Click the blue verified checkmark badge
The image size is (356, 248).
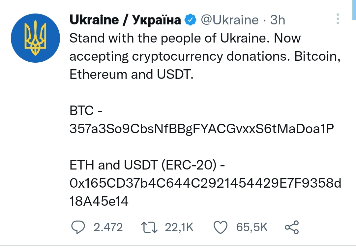pyautogui.click(x=190, y=20)
